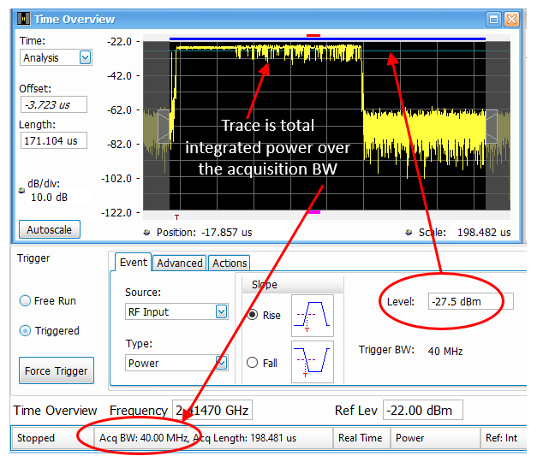Open the Time Analysis dropdown
The width and height of the screenshot is (537, 462).
pos(86,57)
